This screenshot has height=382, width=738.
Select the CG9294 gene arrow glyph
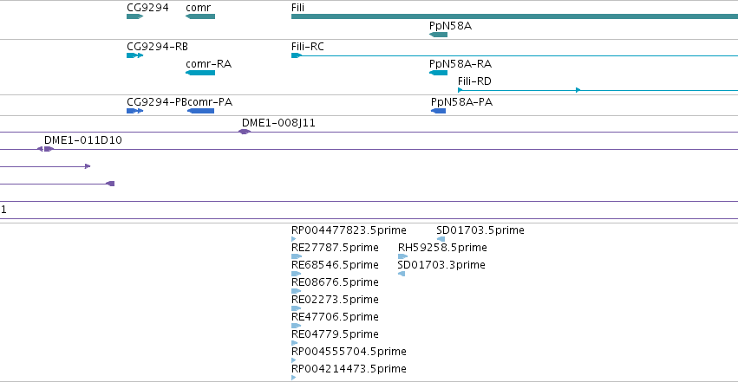click(134, 16)
